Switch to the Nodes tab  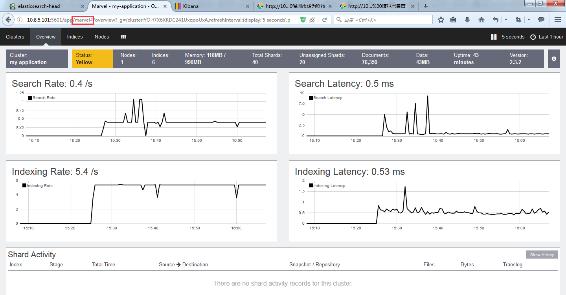pos(102,37)
